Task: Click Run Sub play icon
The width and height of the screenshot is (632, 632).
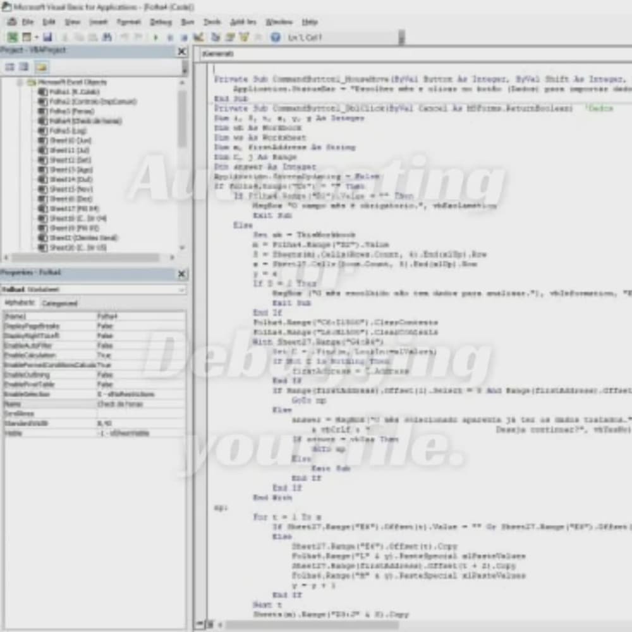Action: click(155, 37)
